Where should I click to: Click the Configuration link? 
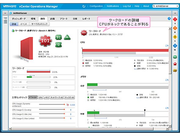[x=96, y=6]
